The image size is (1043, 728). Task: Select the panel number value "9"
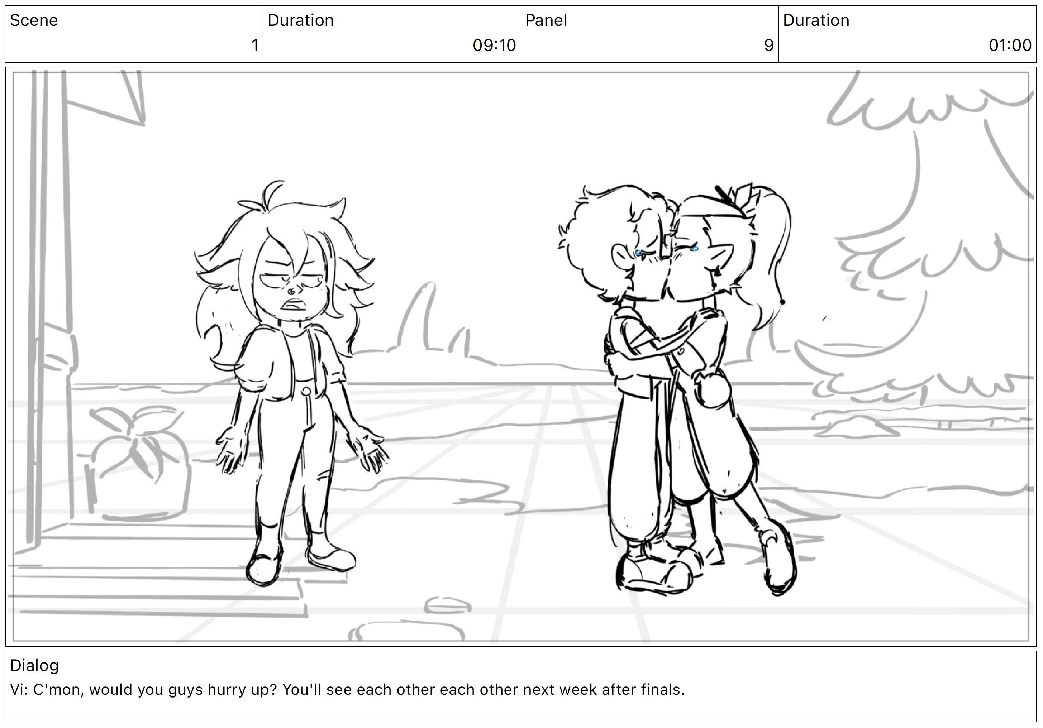(768, 45)
